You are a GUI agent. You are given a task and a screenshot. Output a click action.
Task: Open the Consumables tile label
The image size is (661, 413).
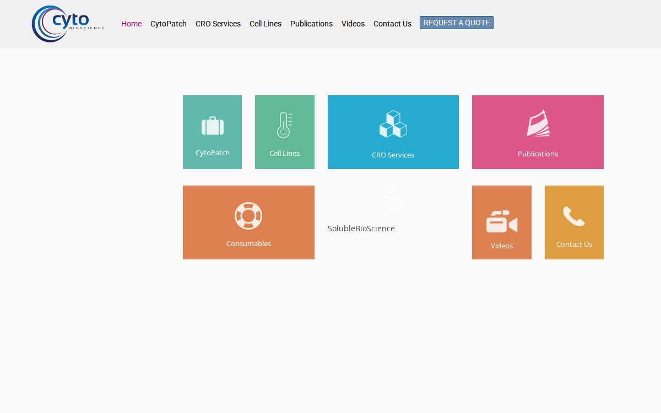[x=249, y=243]
